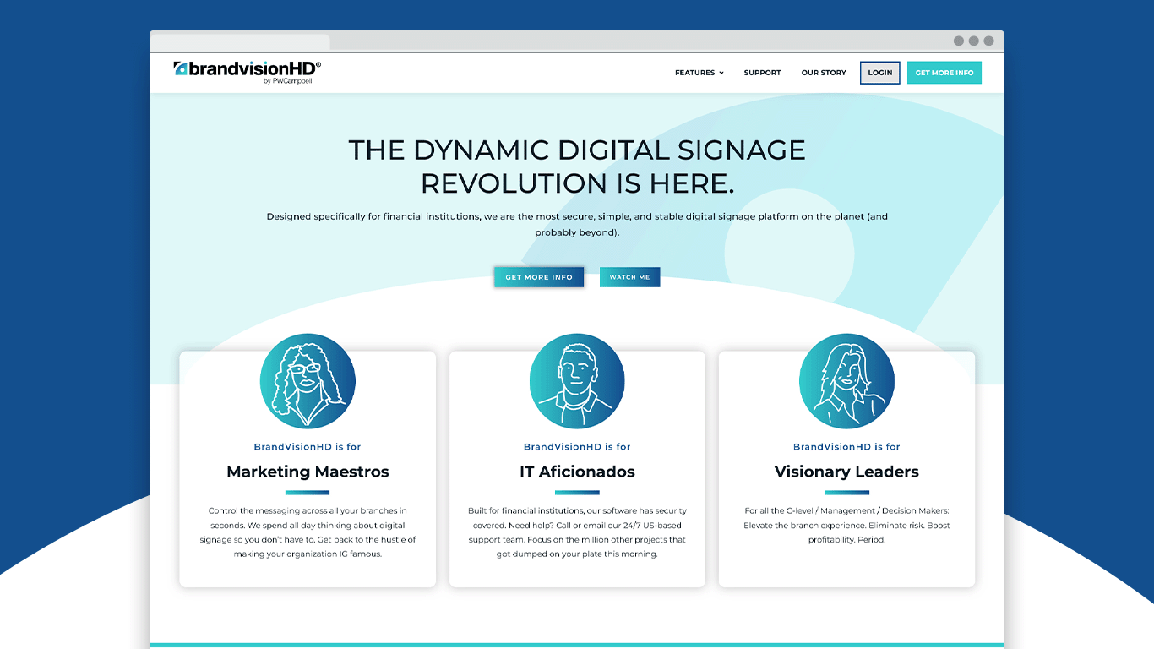Select the IT Aficionados man avatar
The width and height of the screenshot is (1154, 649).
coord(577,381)
